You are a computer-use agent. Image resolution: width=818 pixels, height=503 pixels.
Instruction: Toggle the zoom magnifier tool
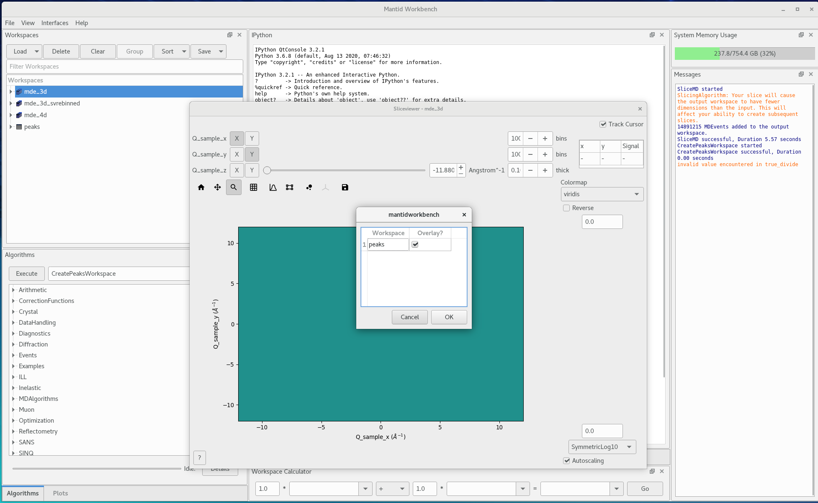point(234,187)
